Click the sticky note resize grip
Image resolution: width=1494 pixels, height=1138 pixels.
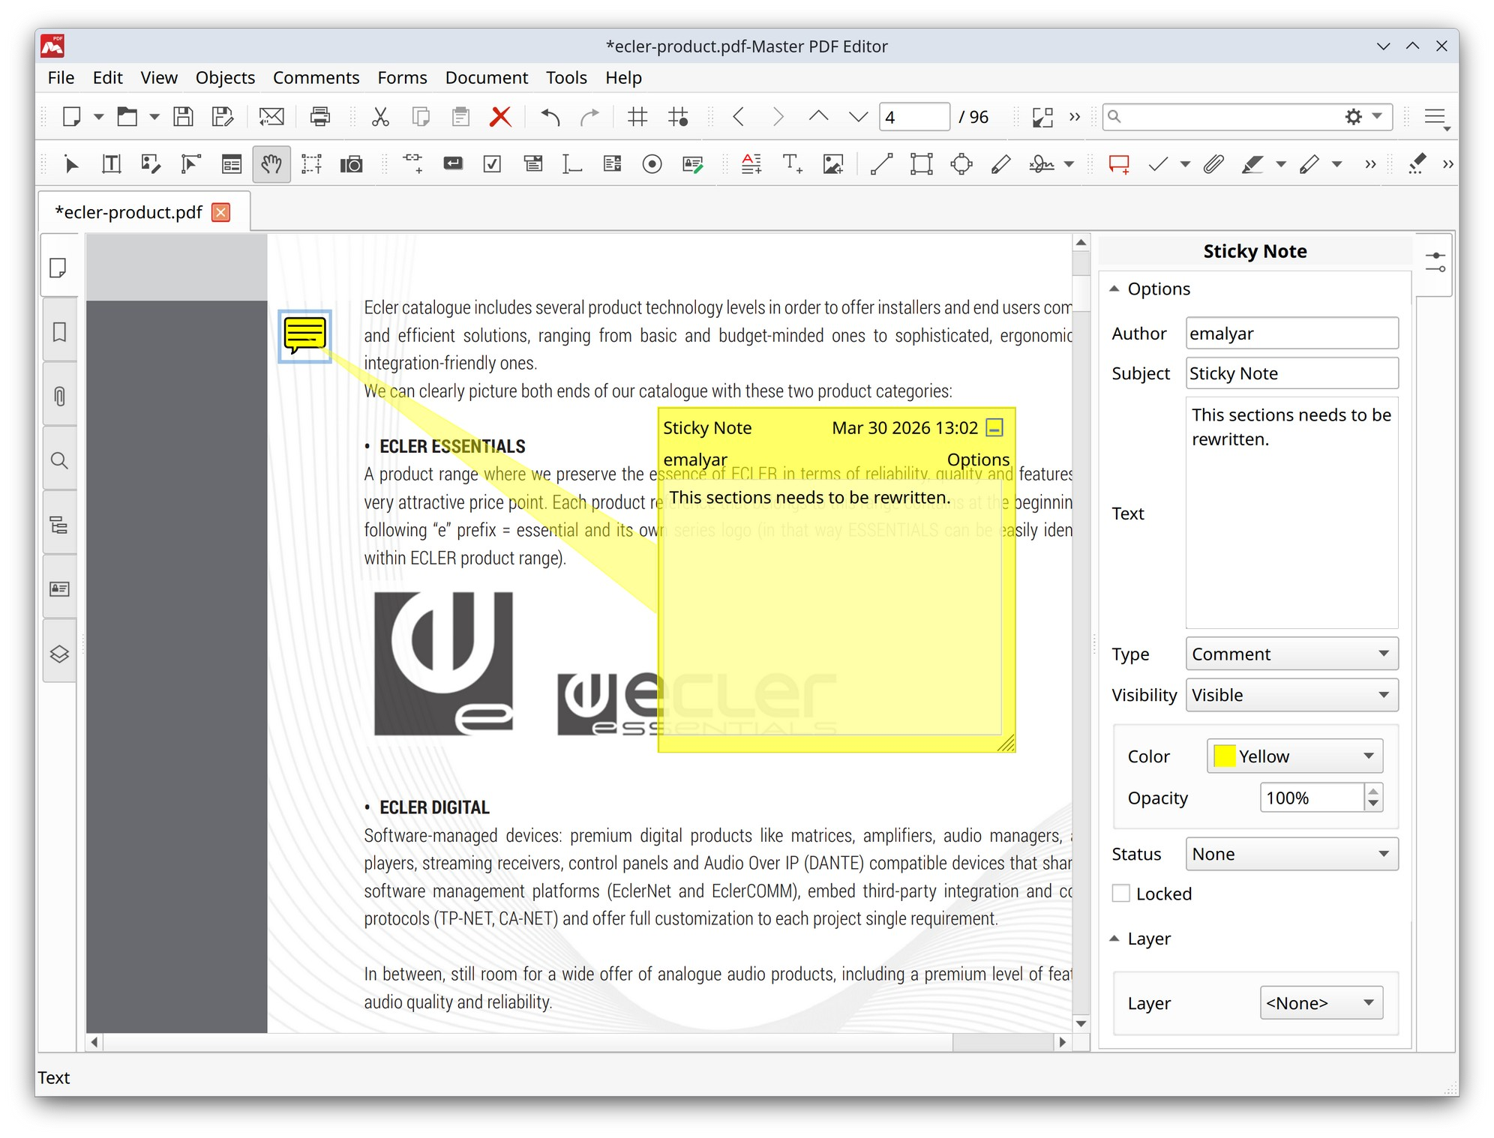click(1006, 743)
